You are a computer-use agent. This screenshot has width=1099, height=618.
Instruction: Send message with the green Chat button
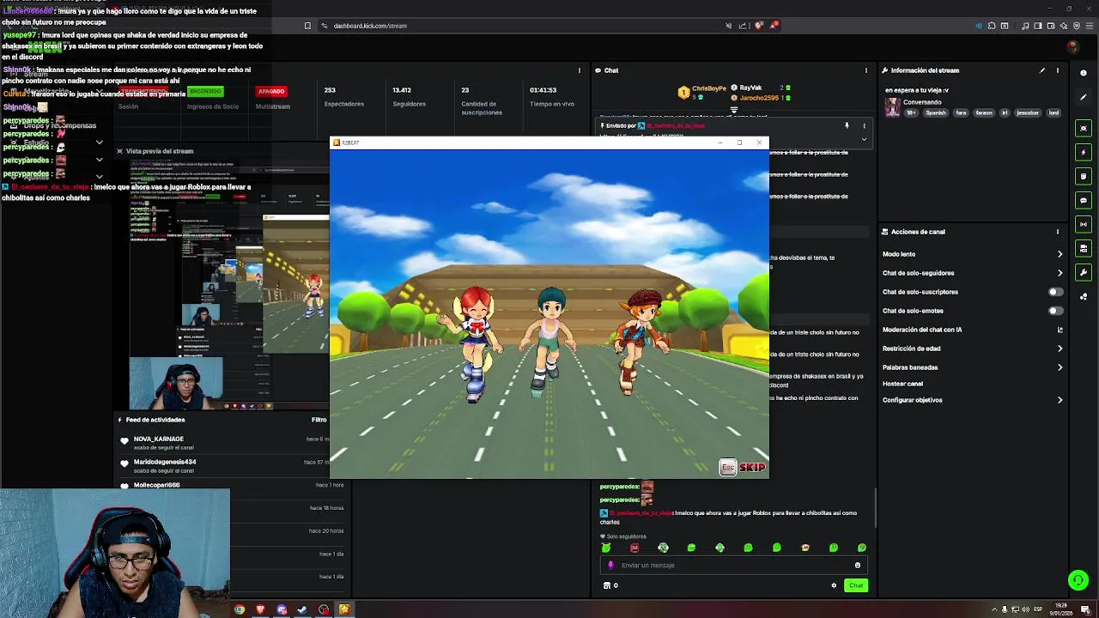click(856, 585)
